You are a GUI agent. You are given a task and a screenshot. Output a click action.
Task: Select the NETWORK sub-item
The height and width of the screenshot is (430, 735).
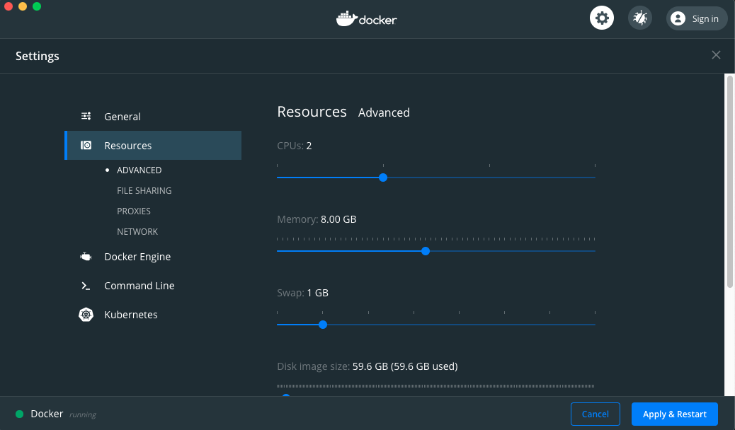(137, 232)
